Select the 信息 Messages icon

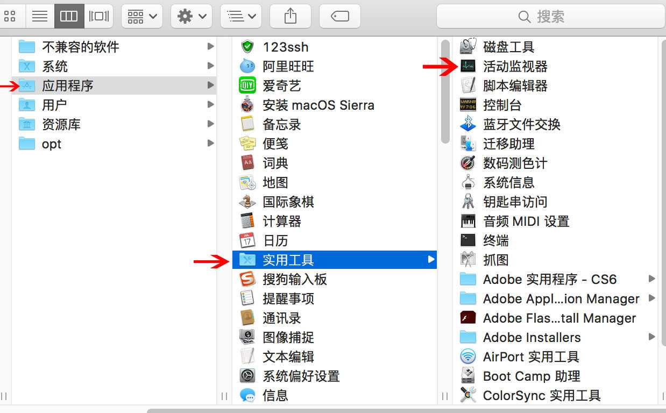[x=247, y=395]
